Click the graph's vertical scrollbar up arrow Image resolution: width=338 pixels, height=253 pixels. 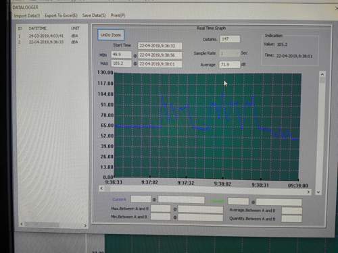tap(322, 74)
